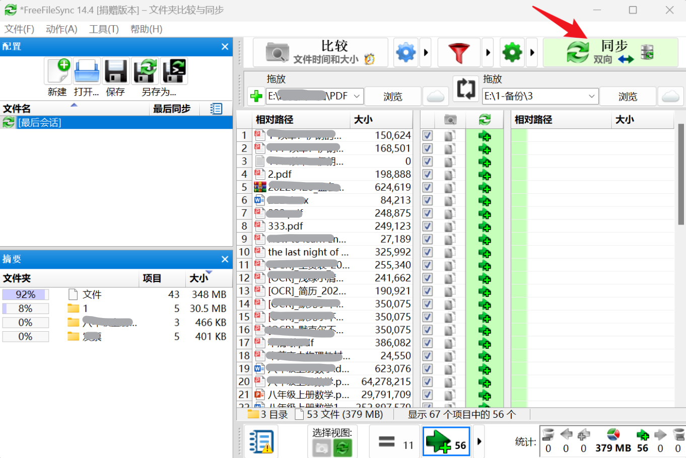This screenshot has height=458, width=686.
Task: Open the 文件(F) menu
Action: (x=19, y=29)
